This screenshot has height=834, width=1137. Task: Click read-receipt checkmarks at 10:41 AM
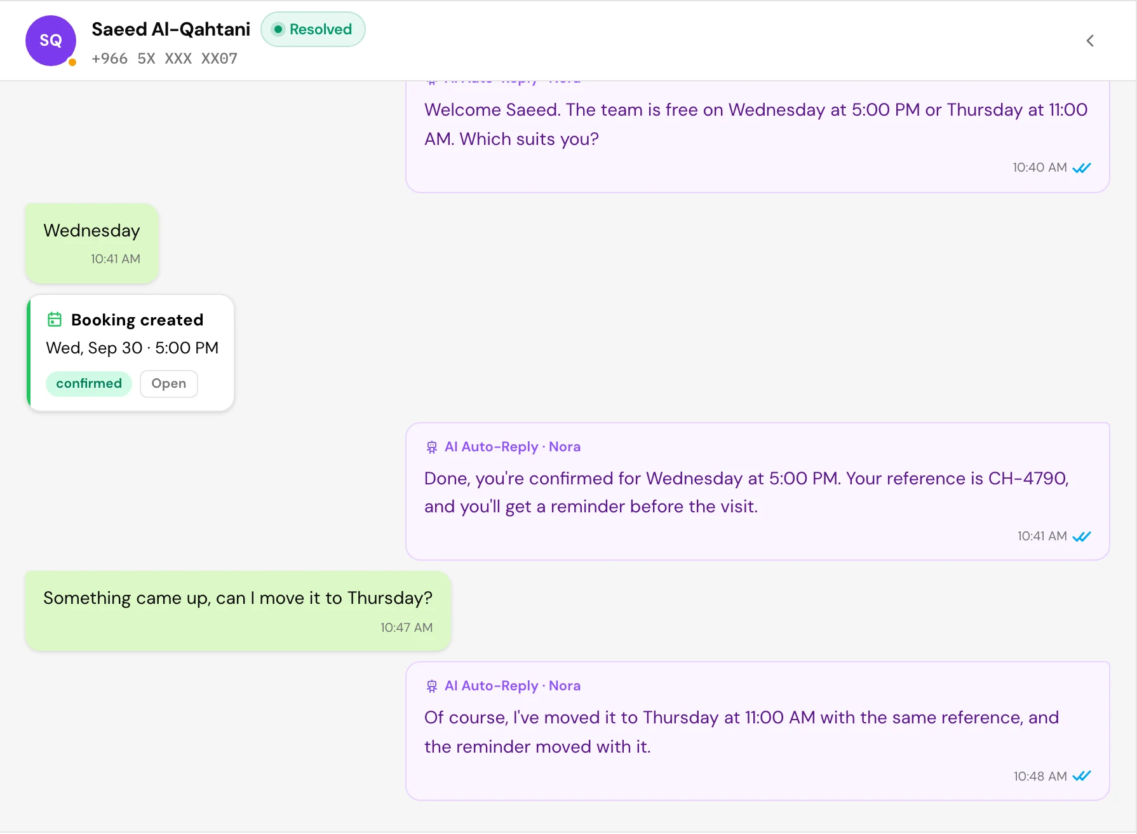coord(1082,537)
